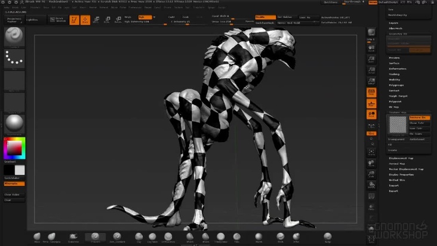Open the Projection Master panel

pos(15,20)
